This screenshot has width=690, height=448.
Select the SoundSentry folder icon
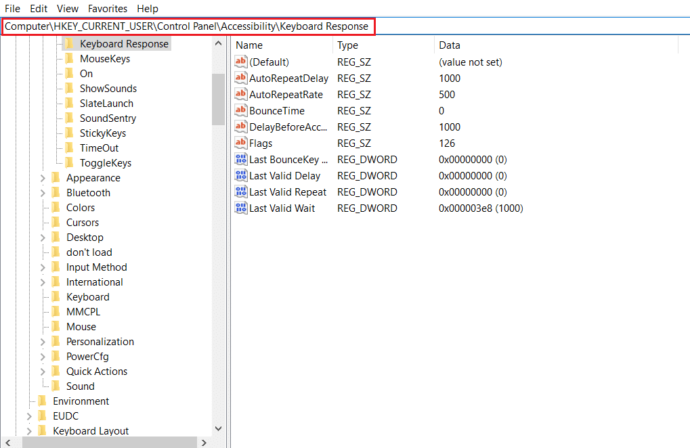pos(69,118)
